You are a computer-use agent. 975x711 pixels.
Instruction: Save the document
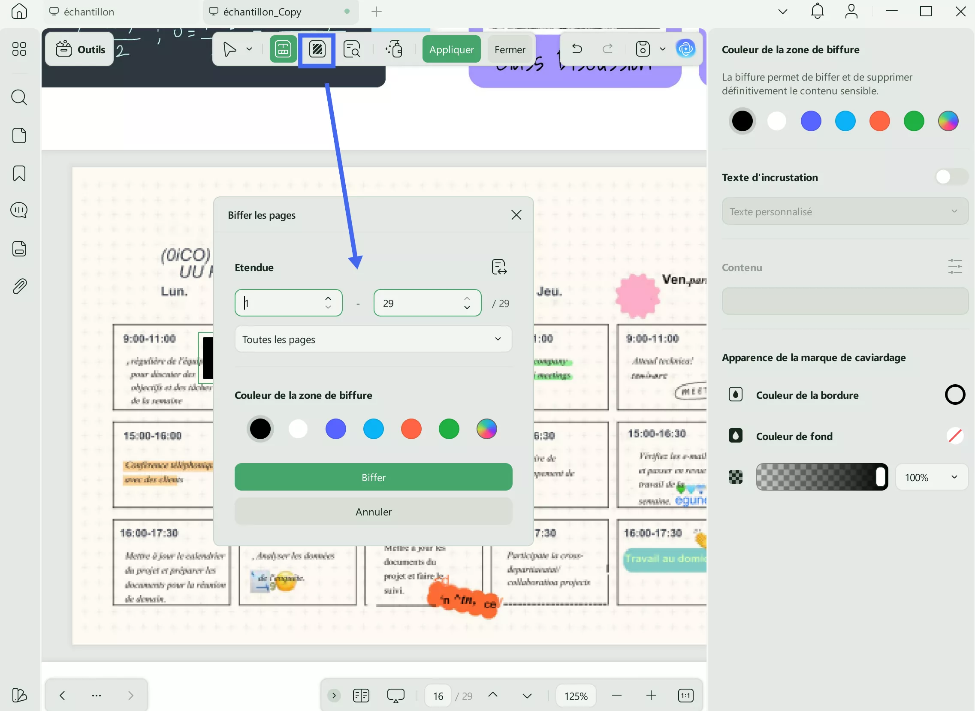[642, 48]
